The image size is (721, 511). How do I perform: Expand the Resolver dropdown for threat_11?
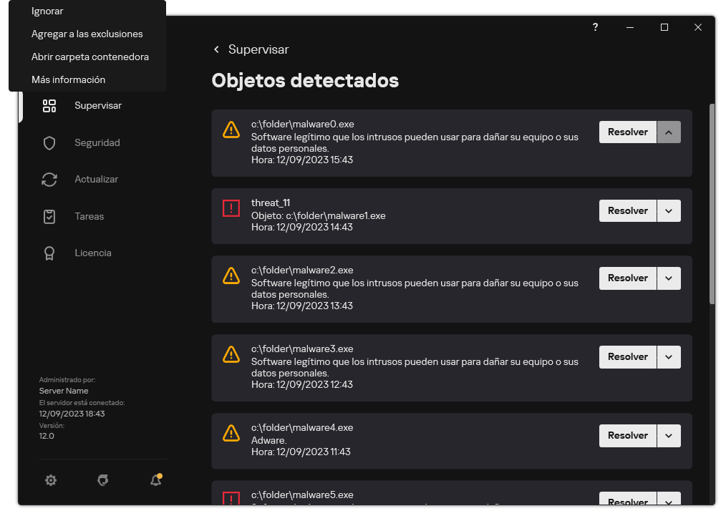(669, 210)
